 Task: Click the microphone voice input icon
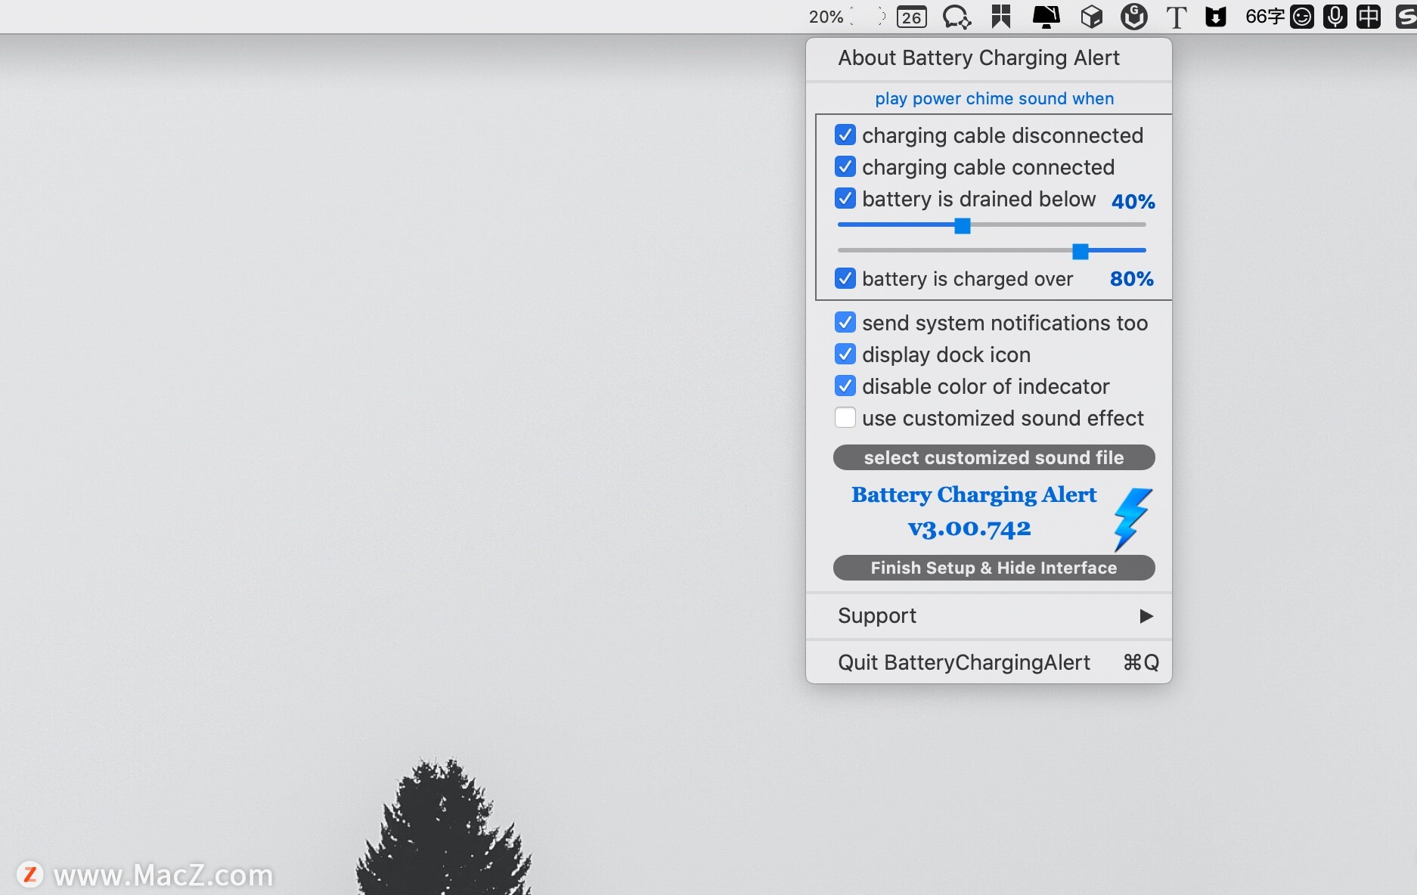coord(1335,17)
